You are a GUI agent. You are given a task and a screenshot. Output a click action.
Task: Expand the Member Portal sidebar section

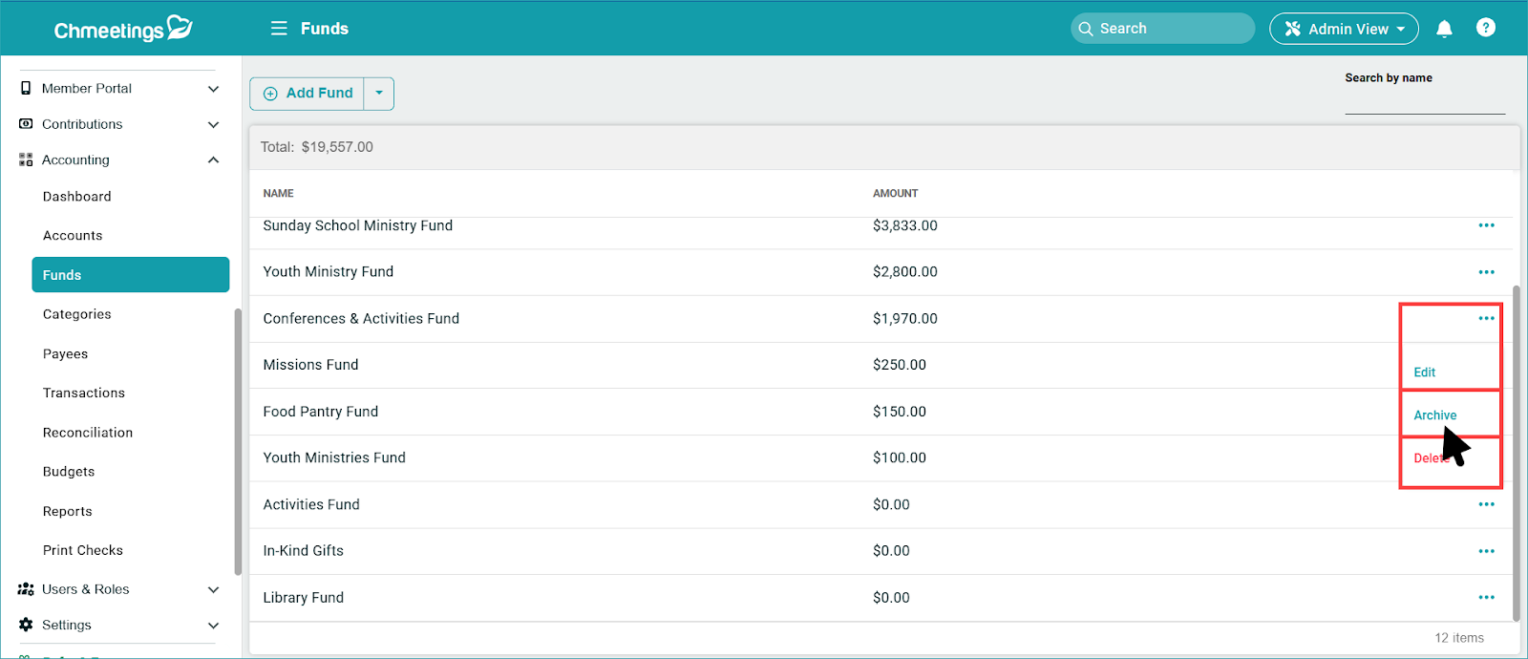[213, 89]
